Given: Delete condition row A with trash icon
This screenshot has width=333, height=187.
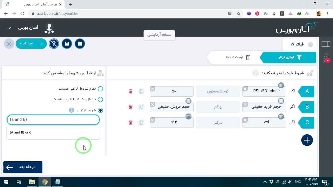Looking at the screenshot, I should pyautogui.click(x=131, y=91).
